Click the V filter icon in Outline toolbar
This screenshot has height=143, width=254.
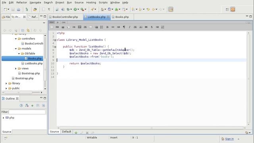(21, 106)
